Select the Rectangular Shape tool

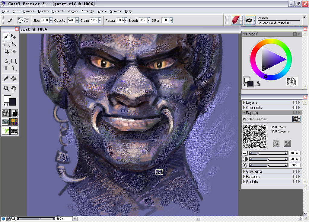coord(13,61)
